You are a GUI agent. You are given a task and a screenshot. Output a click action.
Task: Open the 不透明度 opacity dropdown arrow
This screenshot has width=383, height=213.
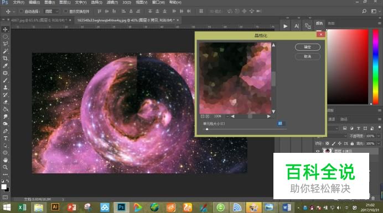point(379,136)
